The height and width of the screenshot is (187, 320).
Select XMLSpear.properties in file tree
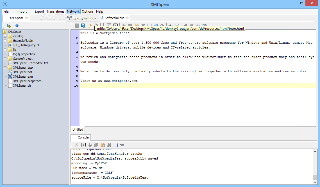27,81
